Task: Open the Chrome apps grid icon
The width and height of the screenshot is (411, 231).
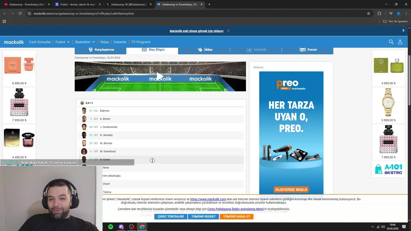Action: (x=4, y=21)
